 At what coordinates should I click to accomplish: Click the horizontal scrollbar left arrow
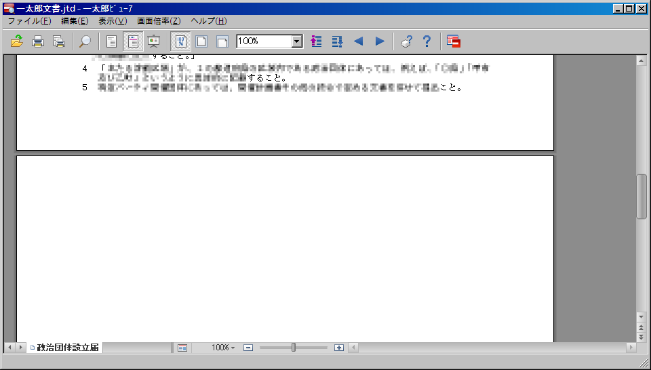[x=354, y=347]
